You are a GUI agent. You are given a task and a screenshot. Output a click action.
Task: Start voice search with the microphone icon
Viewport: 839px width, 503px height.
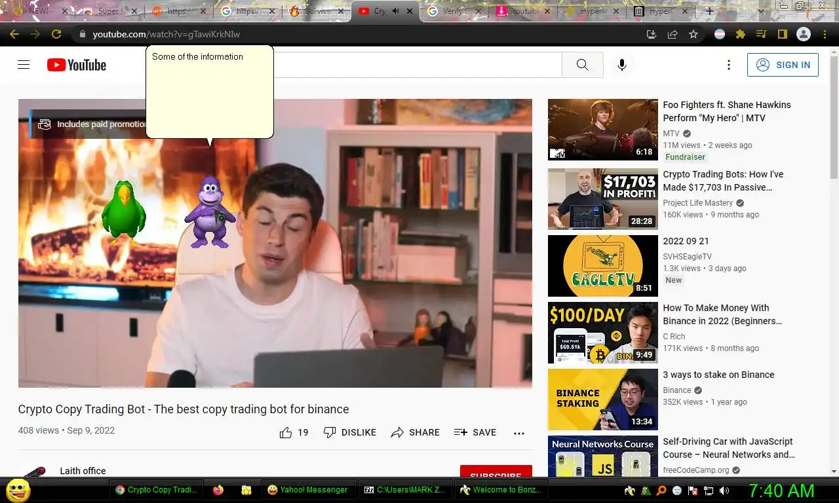(x=621, y=65)
